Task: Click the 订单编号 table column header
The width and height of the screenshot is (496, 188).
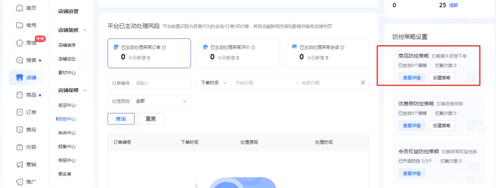Action: point(123,142)
